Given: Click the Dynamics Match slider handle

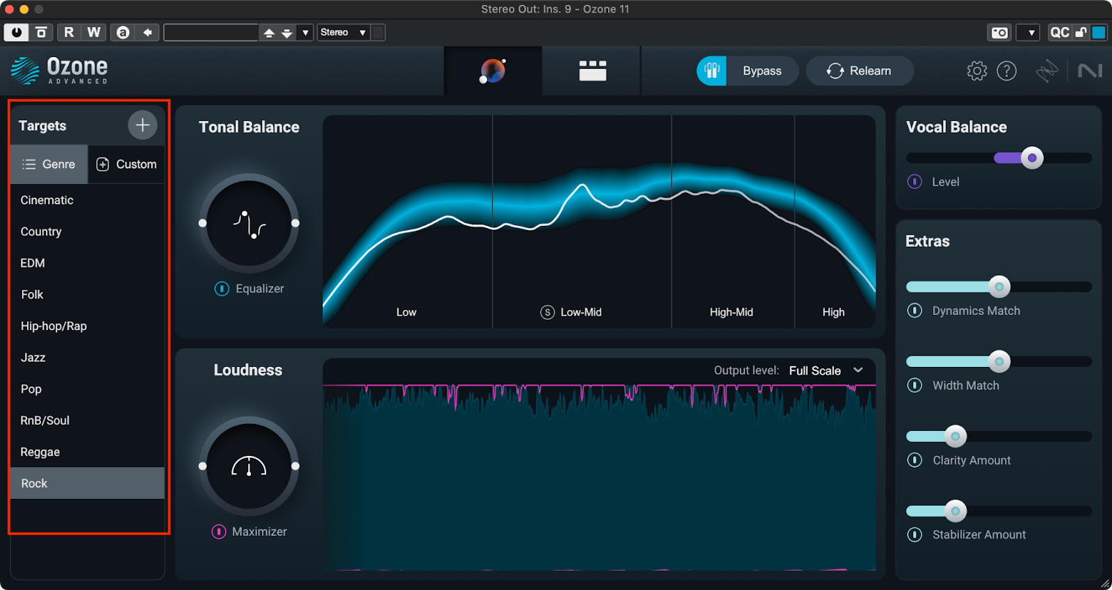Looking at the screenshot, I should 999,286.
